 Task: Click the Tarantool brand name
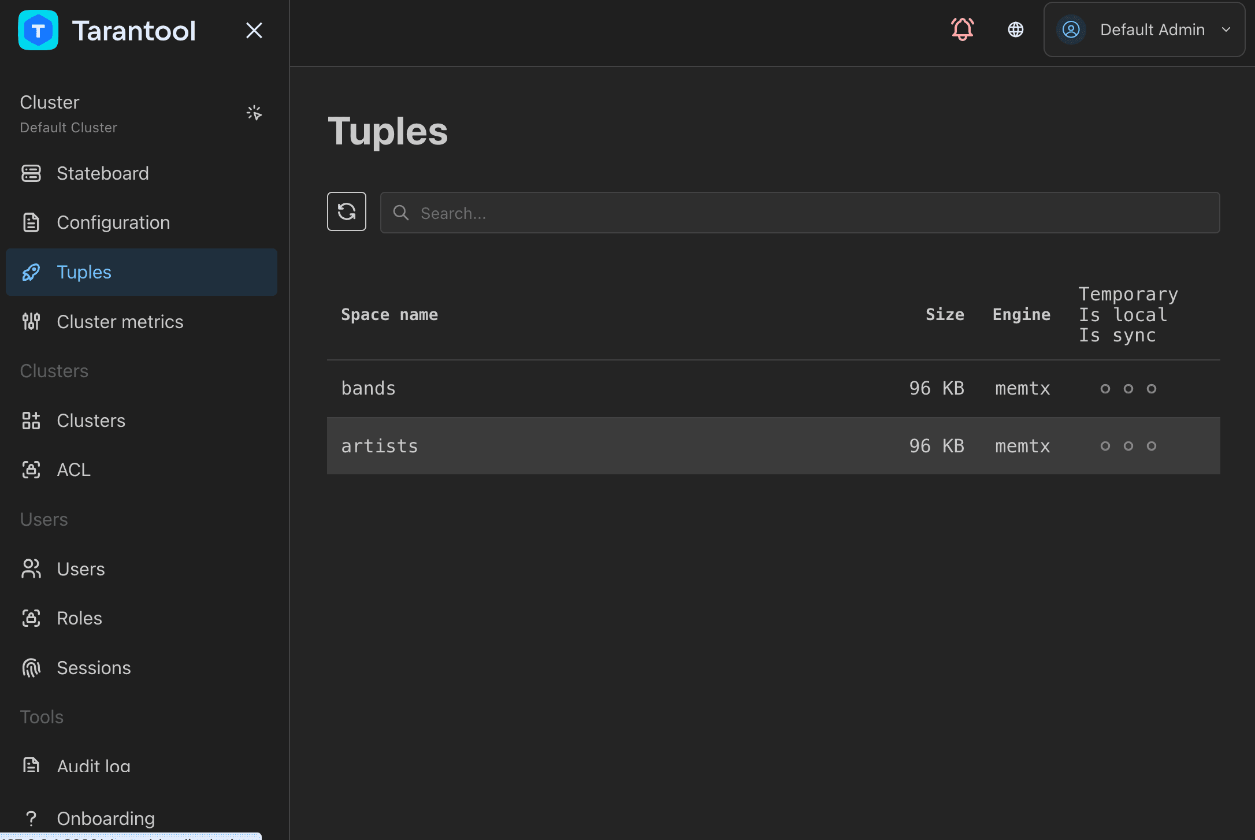(134, 31)
